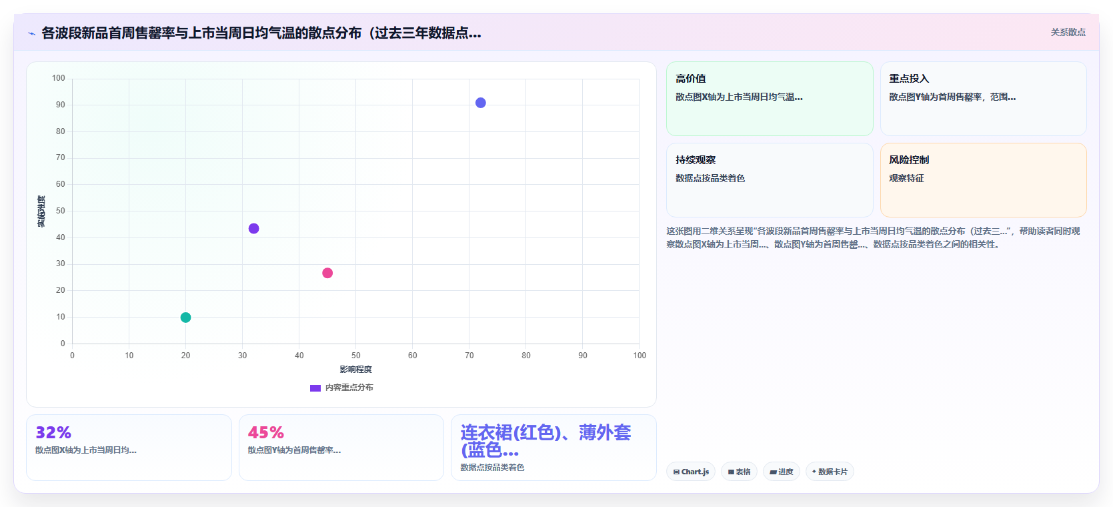Click the x-axis tick label 100
This screenshot has width=1113, height=507.
point(640,356)
